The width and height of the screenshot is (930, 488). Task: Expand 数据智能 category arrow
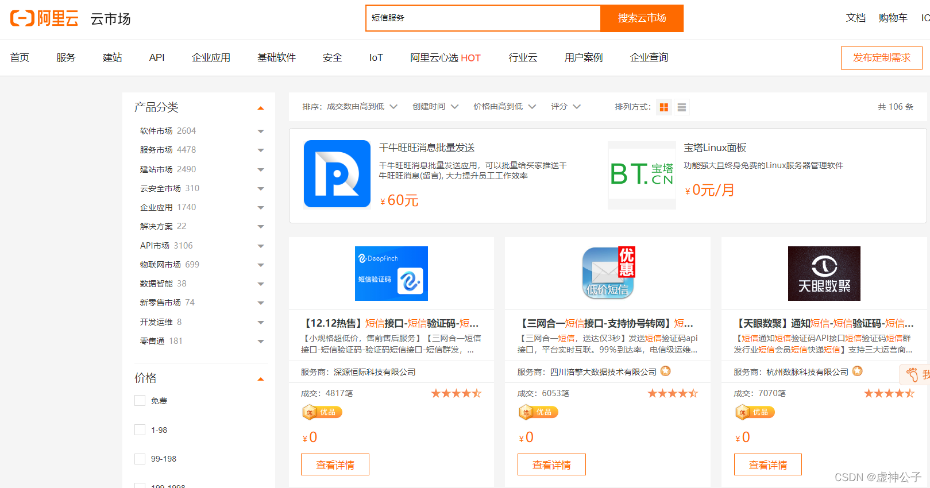click(x=261, y=284)
